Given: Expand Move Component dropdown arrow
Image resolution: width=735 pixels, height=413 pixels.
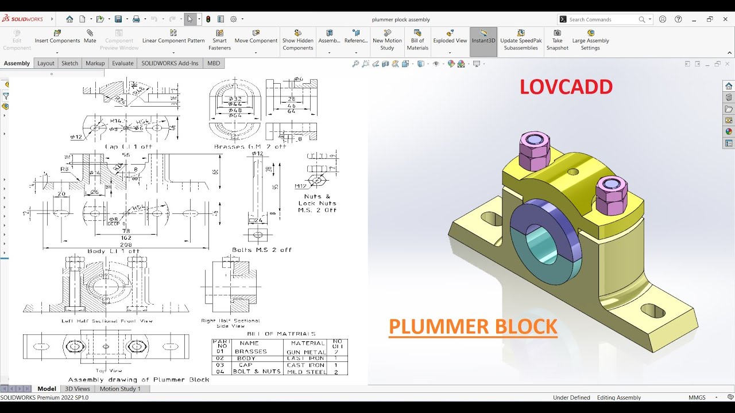Looking at the screenshot, I should point(256,53).
